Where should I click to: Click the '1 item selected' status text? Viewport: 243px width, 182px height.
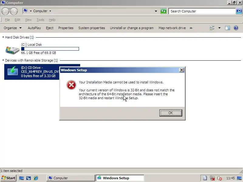tap(12, 171)
